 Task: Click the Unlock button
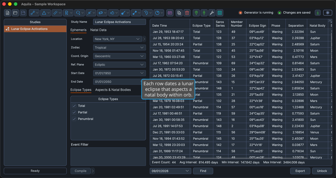click(322, 171)
